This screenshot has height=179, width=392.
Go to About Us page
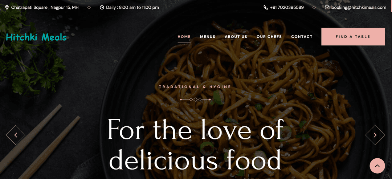coord(236,37)
